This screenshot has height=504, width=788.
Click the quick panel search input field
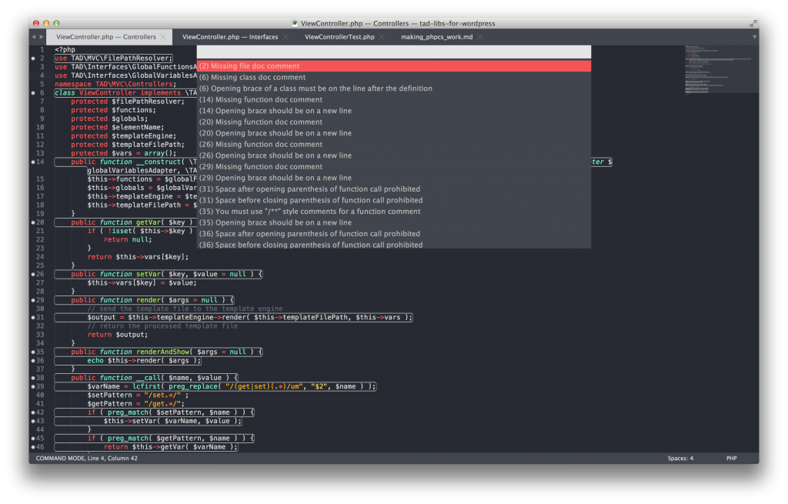pyautogui.click(x=393, y=52)
